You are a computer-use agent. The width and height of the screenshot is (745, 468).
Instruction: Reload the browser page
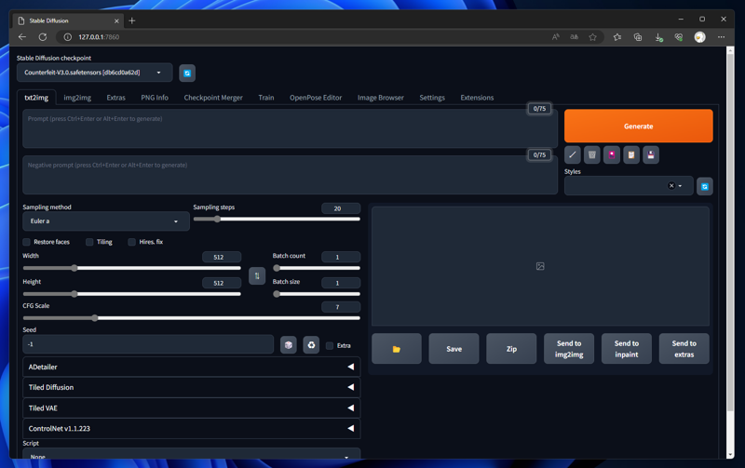[x=43, y=37]
